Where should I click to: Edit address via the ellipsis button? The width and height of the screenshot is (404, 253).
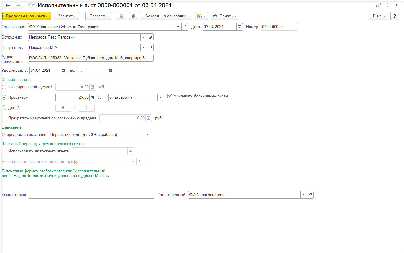pyautogui.click(x=150, y=58)
